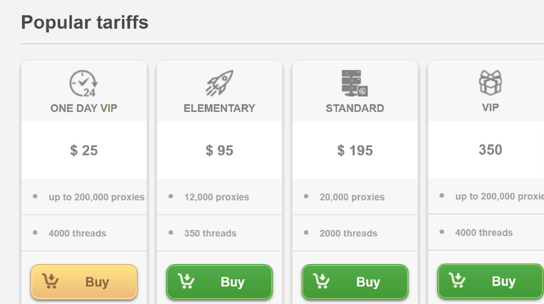This screenshot has height=304, width=544.
Task: Click the Popular tariffs heading
Action: (85, 22)
